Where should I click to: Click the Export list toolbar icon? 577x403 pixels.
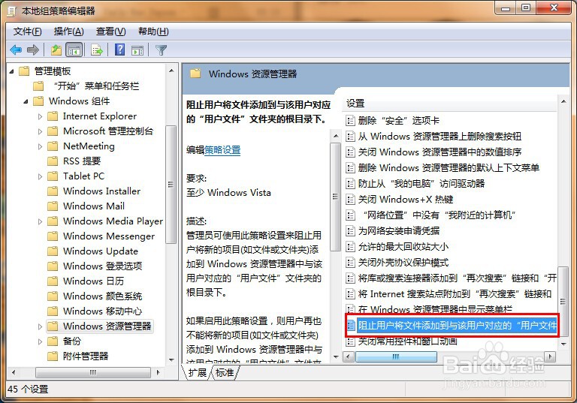click(x=97, y=50)
